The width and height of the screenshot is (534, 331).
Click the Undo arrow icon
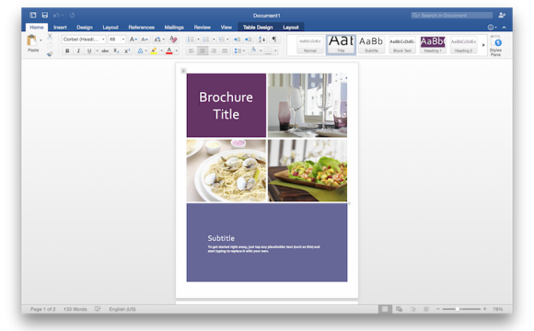pyautogui.click(x=56, y=15)
